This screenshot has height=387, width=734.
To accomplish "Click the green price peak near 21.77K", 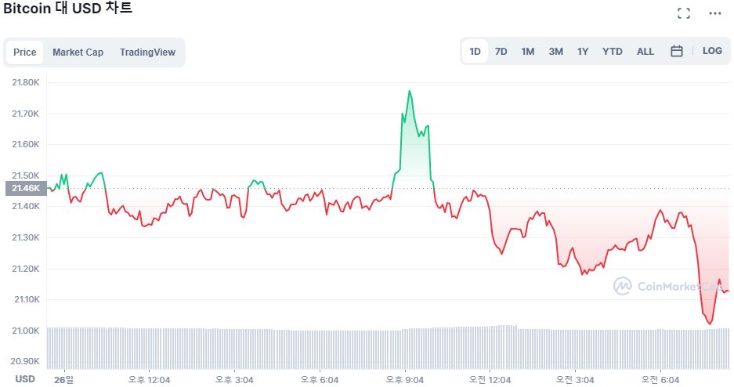I will pyautogui.click(x=409, y=92).
